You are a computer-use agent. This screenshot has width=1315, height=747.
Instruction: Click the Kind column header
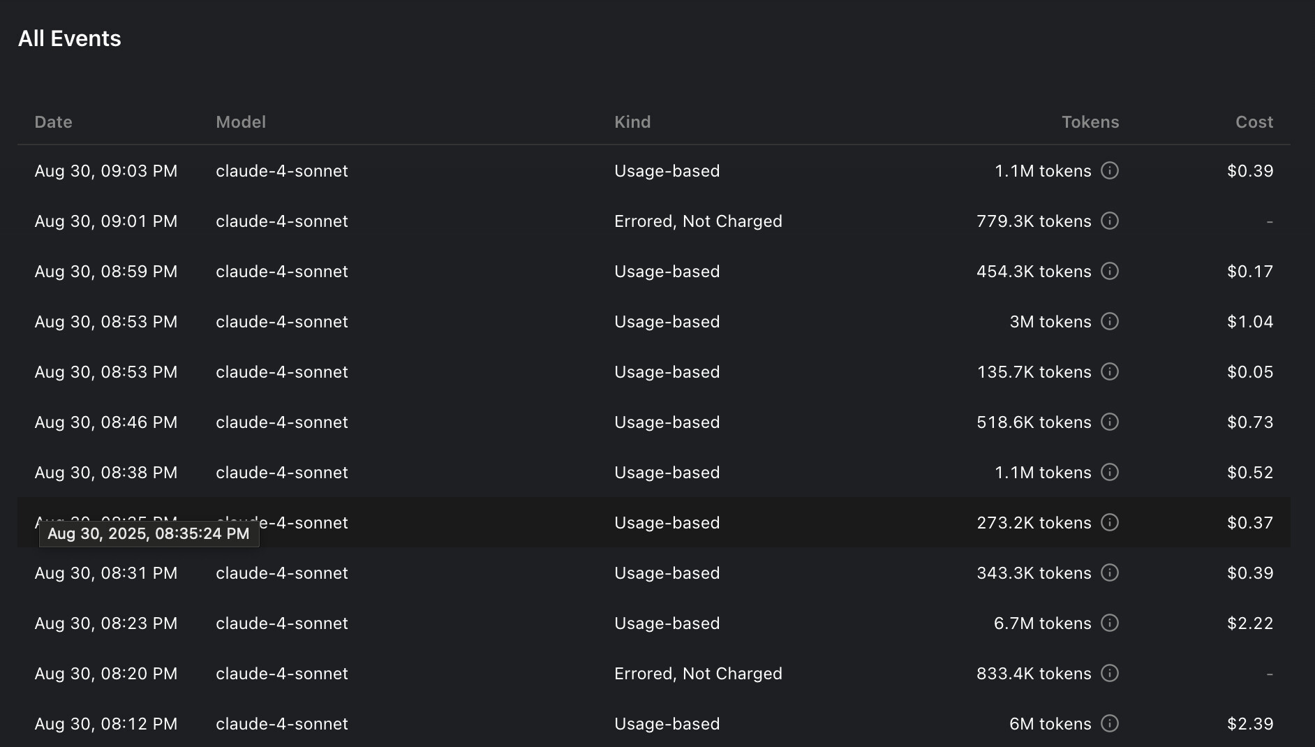pos(632,122)
